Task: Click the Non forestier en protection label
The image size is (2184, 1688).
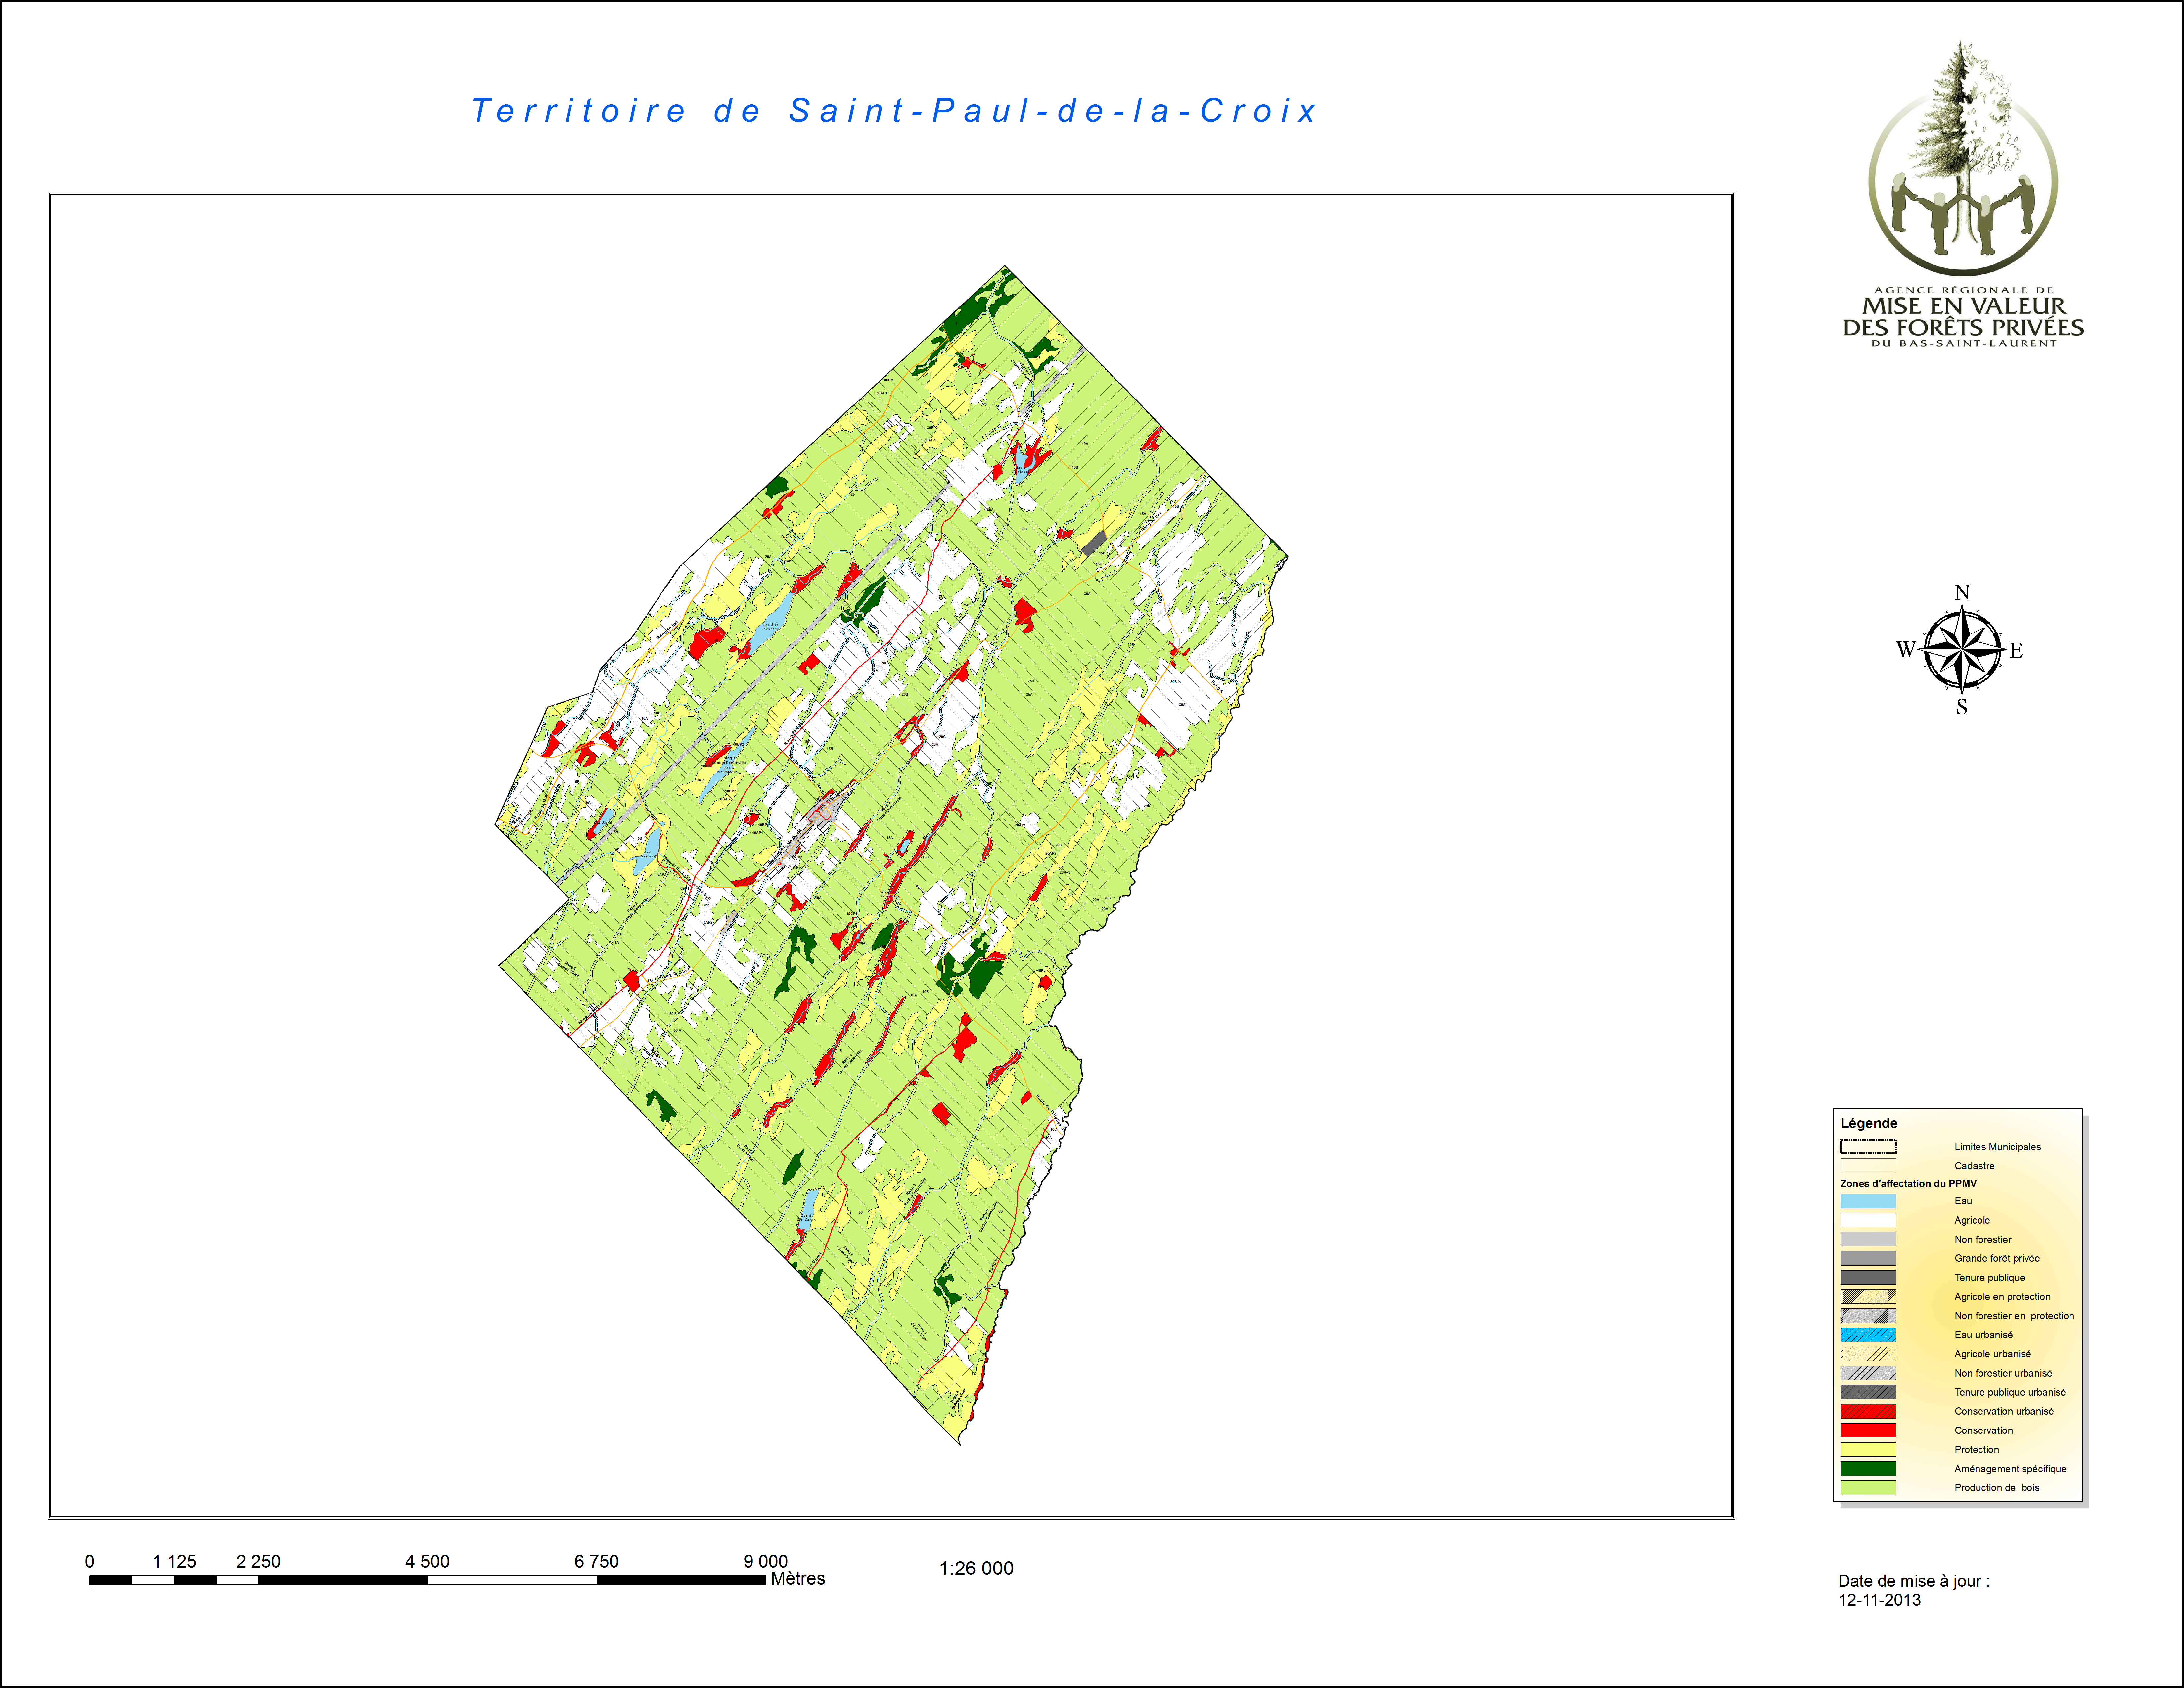Action: tap(2014, 1316)
